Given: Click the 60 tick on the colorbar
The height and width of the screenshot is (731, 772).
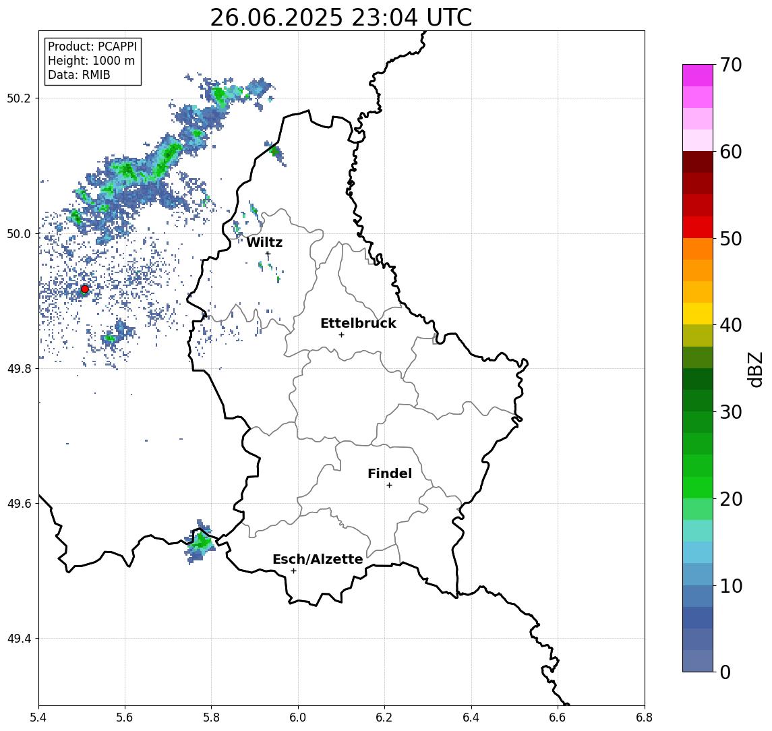Looking at the screenshot, I should point(731,152).
